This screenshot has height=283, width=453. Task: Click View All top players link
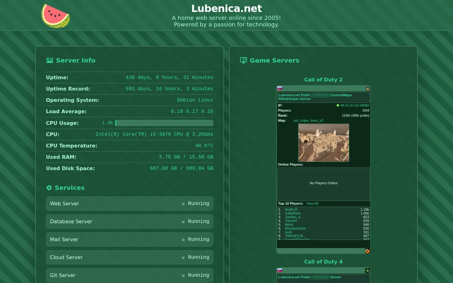312,204
